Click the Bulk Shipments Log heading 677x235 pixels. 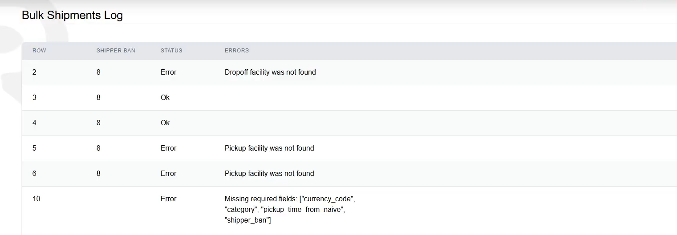pyautogui.click(x=72, y=15)
